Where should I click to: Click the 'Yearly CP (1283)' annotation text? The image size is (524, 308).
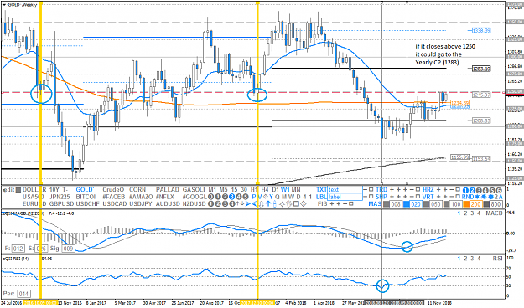[x=437, y=63]
